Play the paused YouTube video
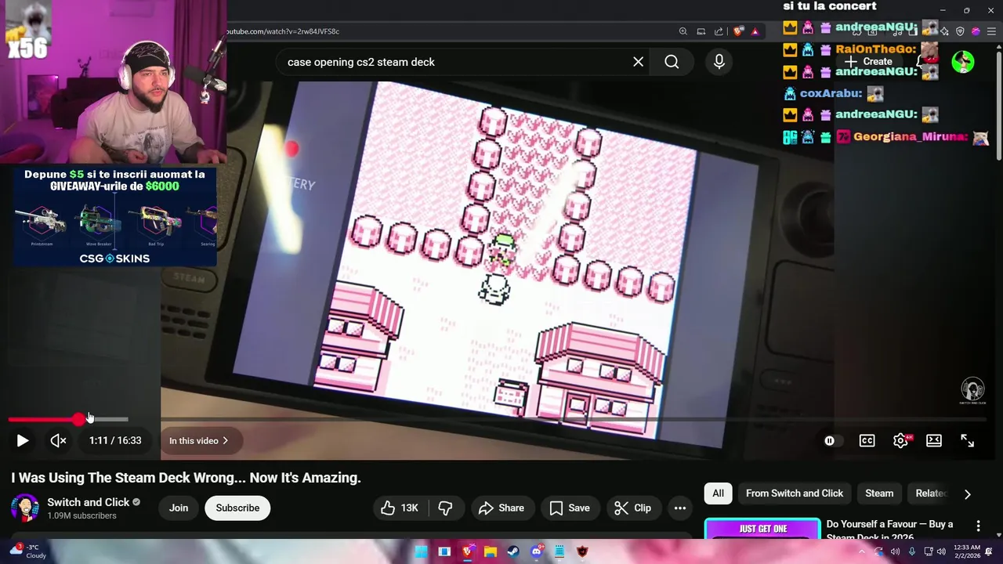 22,441
